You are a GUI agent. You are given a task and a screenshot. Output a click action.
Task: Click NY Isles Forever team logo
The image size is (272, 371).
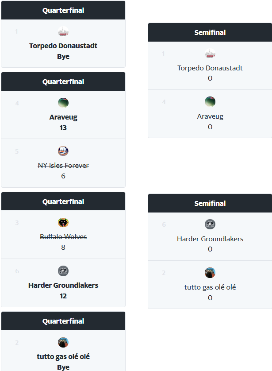click(63, 151)
